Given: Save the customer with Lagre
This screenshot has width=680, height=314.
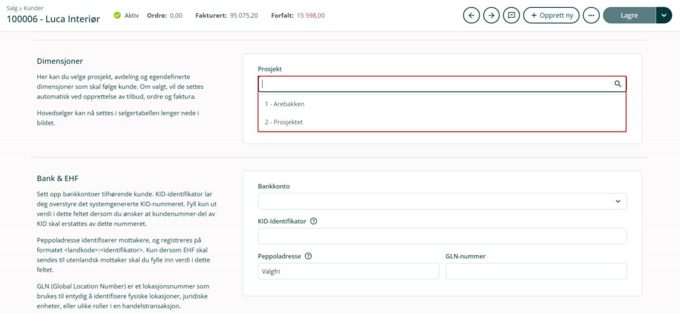Looking at the screenshot, I should pos(629,15).
